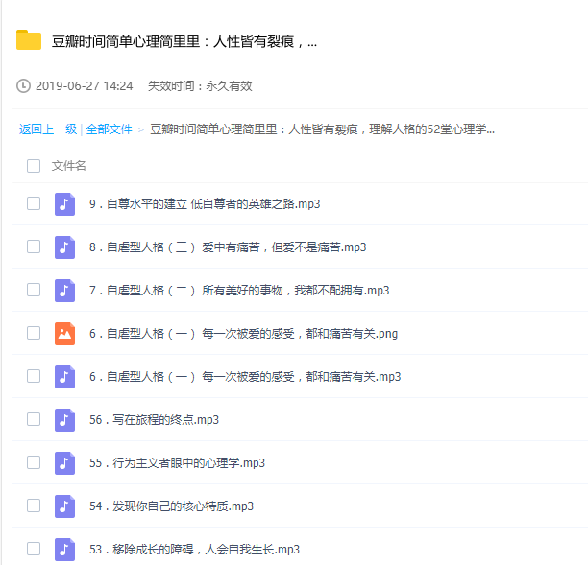This screenshot has height=565, width=588.
Task: Open file 56．写在旅程的终点.mp3
Action: point(154,420)
